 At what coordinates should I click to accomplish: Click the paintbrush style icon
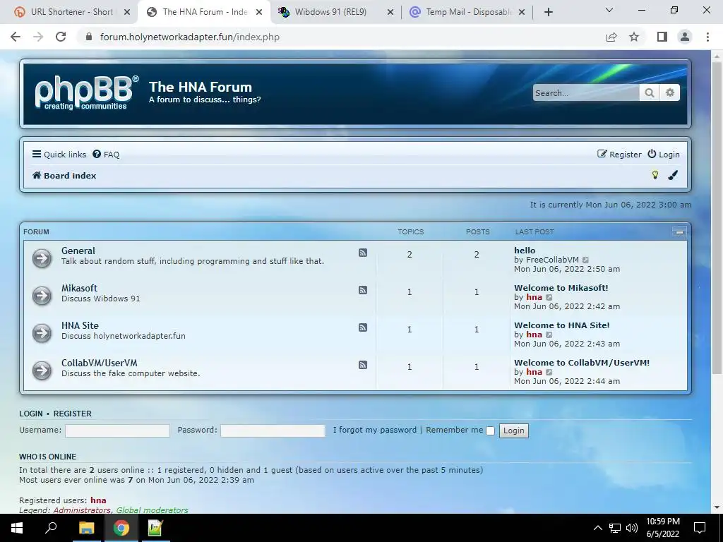coord(673,175)
